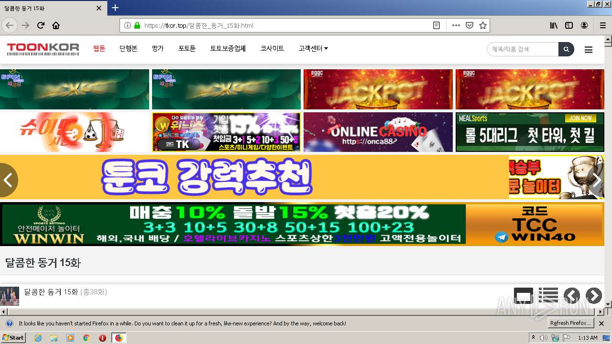
Task: Click the site search input field
Action: [x=523, y=49]
